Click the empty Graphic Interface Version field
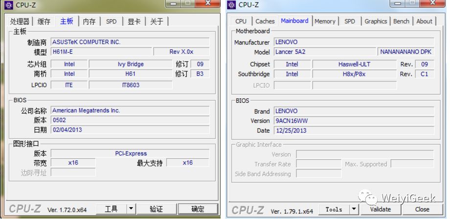450x219 pixels. point(365,154)
